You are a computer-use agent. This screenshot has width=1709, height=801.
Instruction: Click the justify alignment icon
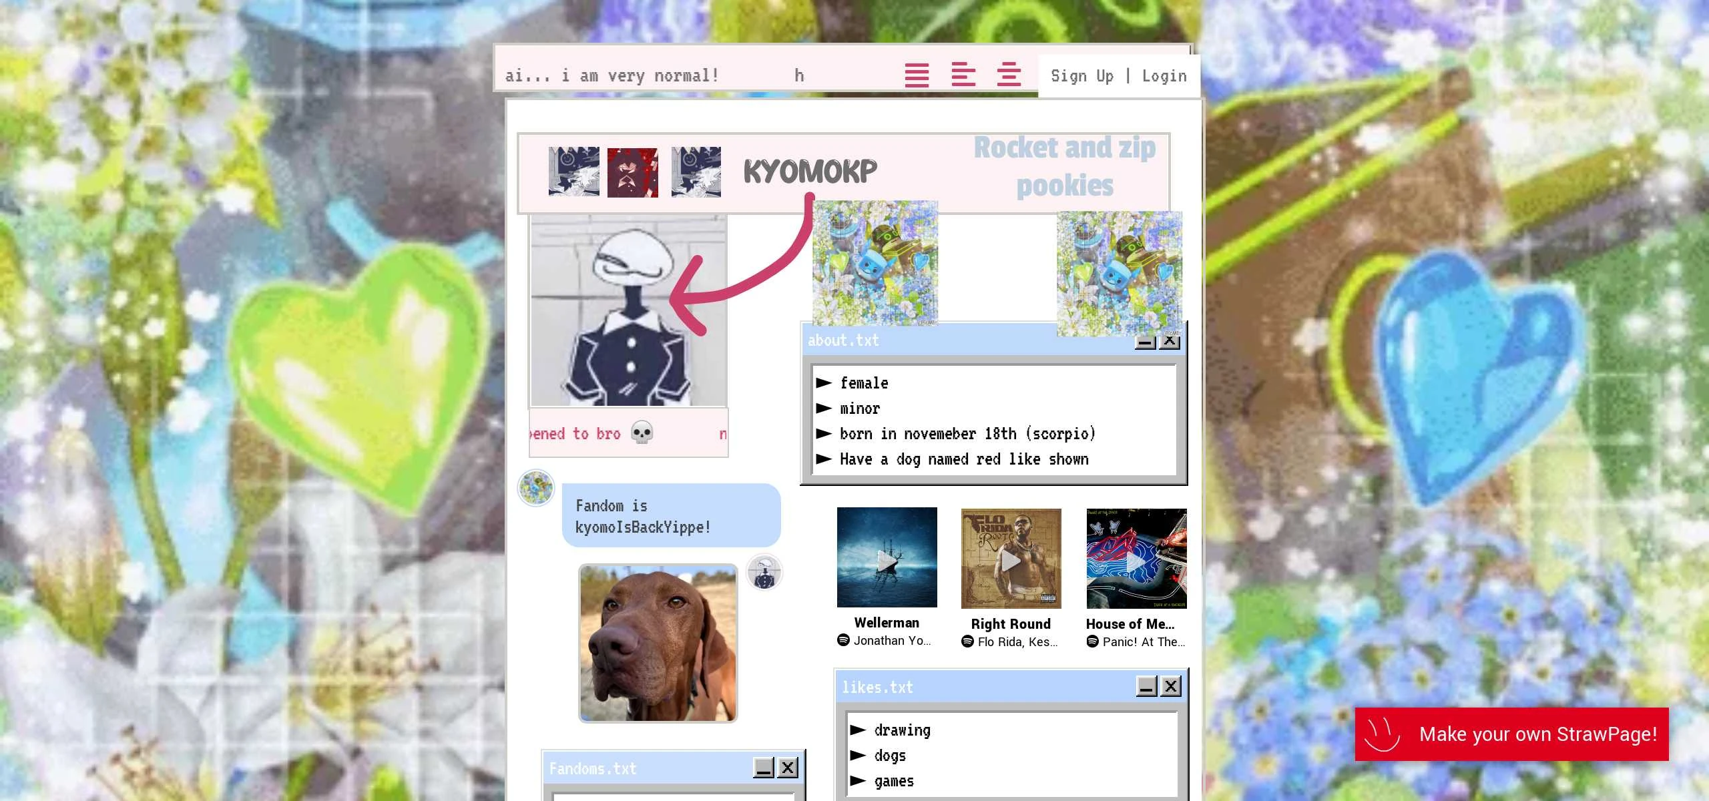tap(917, 75)
